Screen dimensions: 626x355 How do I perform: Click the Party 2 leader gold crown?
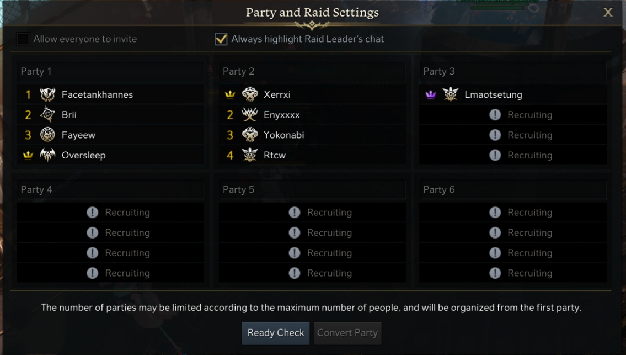(231, 95)
